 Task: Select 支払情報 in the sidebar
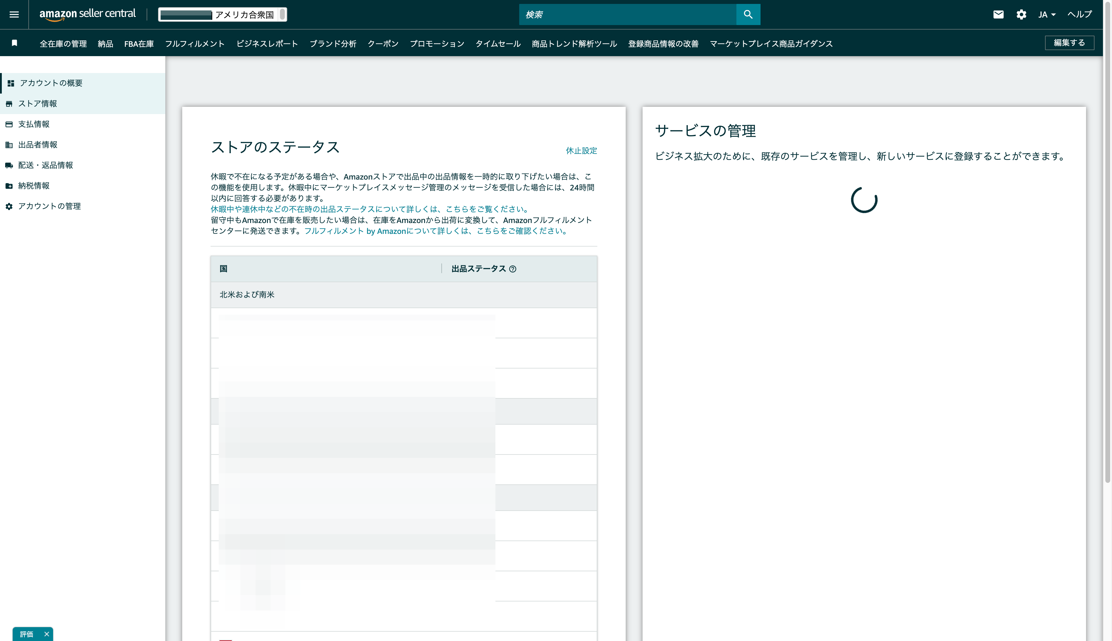coord(83,124)
